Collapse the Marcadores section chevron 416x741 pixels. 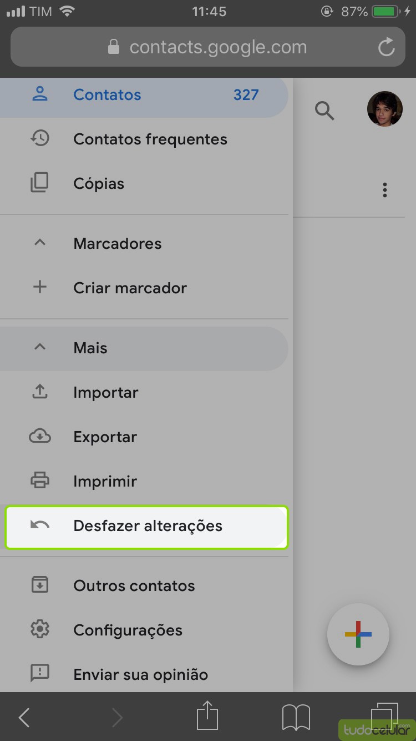[x=40, y=243]
